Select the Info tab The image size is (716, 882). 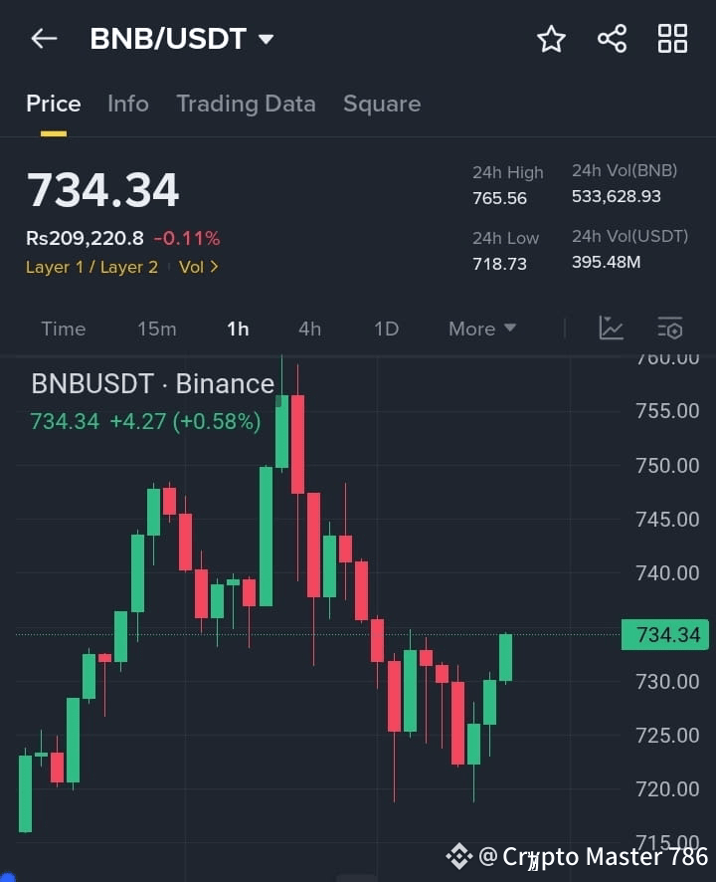[128, 104]
